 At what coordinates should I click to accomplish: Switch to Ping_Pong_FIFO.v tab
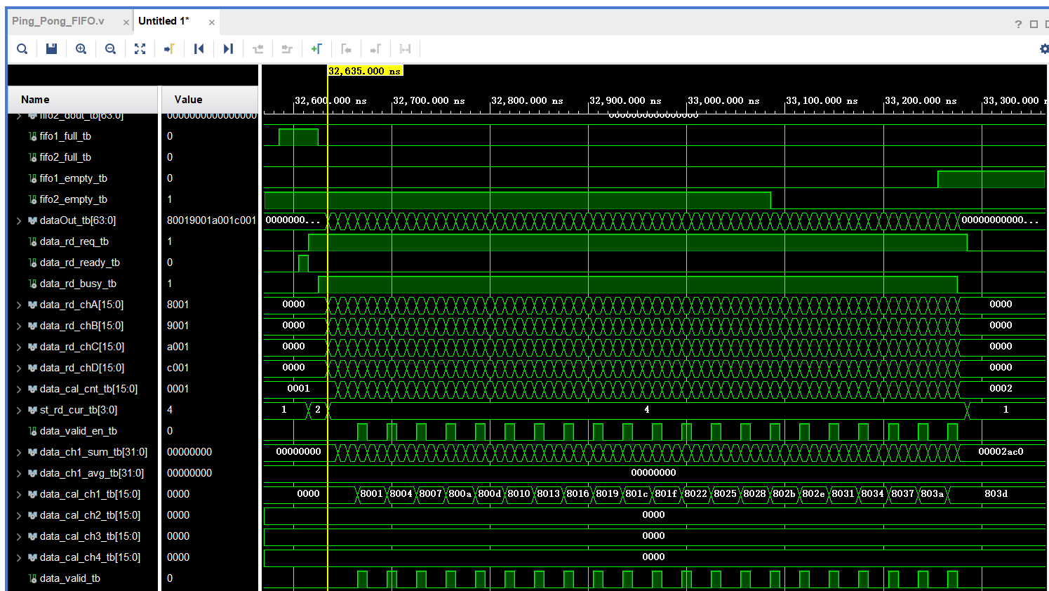[x=58, y=21]
